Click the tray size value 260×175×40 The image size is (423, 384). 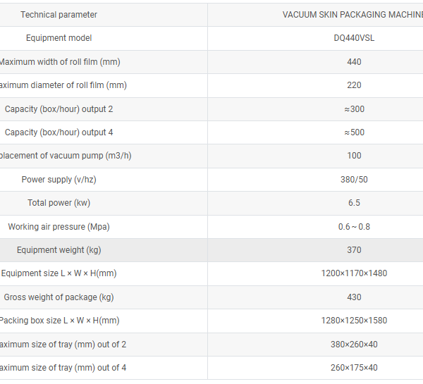[354, 368]
